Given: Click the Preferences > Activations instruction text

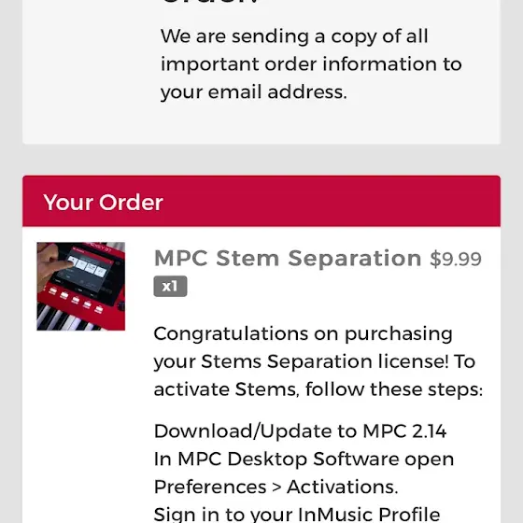Looking at the screenshot, I should point(276,487).
